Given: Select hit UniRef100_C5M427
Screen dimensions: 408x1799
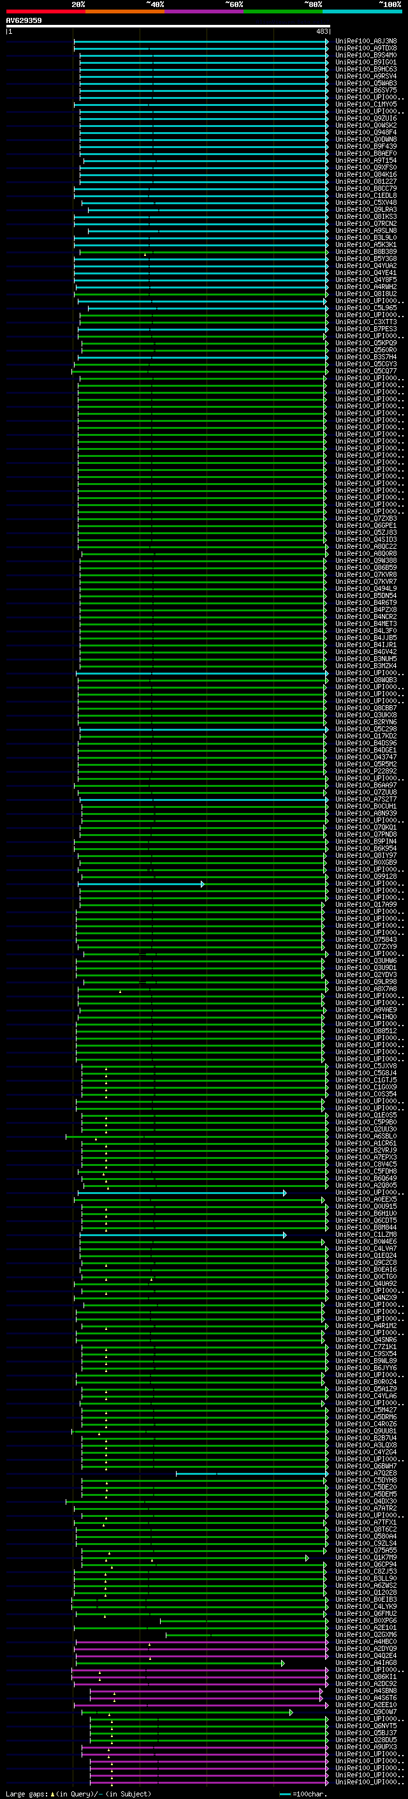Looking at the screenshot, I should (366, 1410).
